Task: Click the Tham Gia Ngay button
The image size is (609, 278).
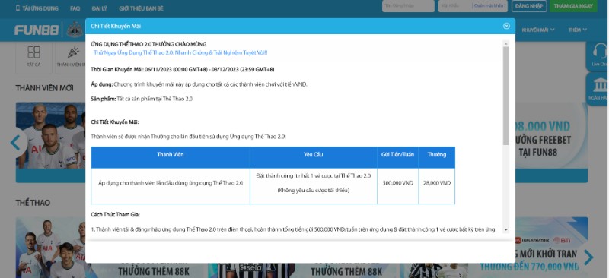Action: 573,6
